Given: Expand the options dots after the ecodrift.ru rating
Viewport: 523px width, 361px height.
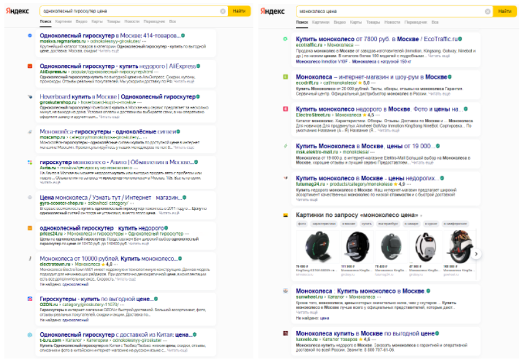Looking at the screenshot, I should 373,83.
